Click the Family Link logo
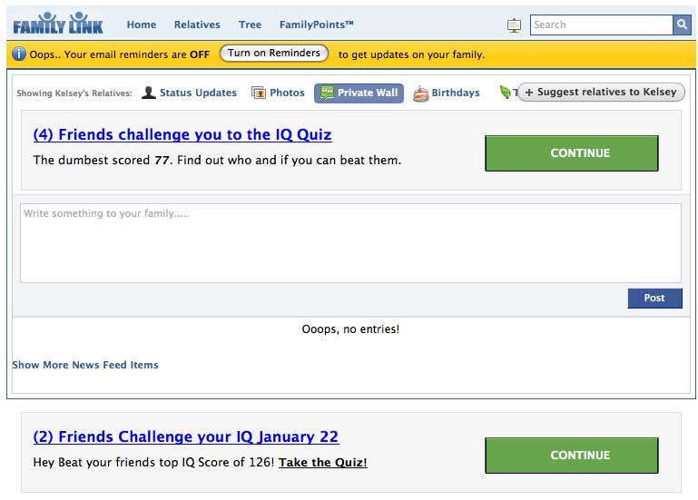Viewport: 698px width, 500px height. click(58, 24)
